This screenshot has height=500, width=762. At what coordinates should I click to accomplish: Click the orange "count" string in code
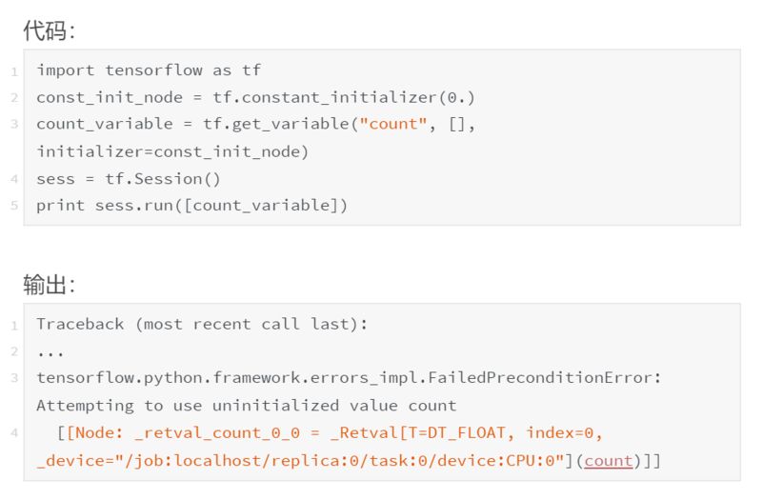[393, 124]
